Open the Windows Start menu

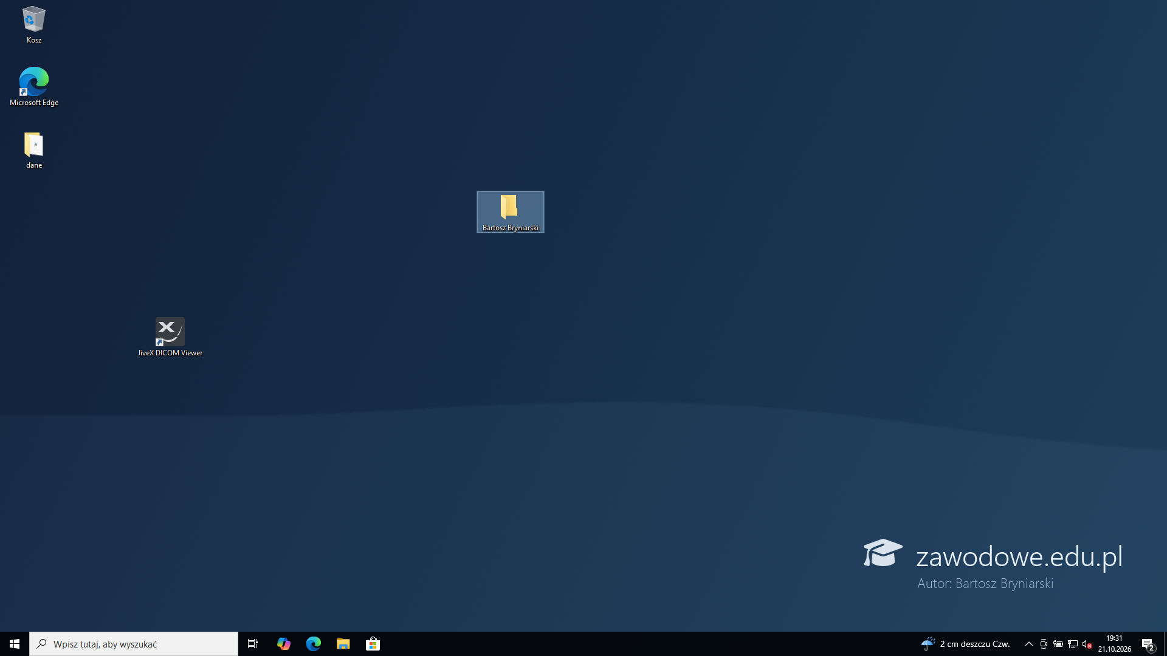(x=15, y=644)
